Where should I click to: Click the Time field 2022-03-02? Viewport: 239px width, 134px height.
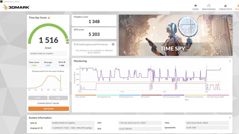207,123
